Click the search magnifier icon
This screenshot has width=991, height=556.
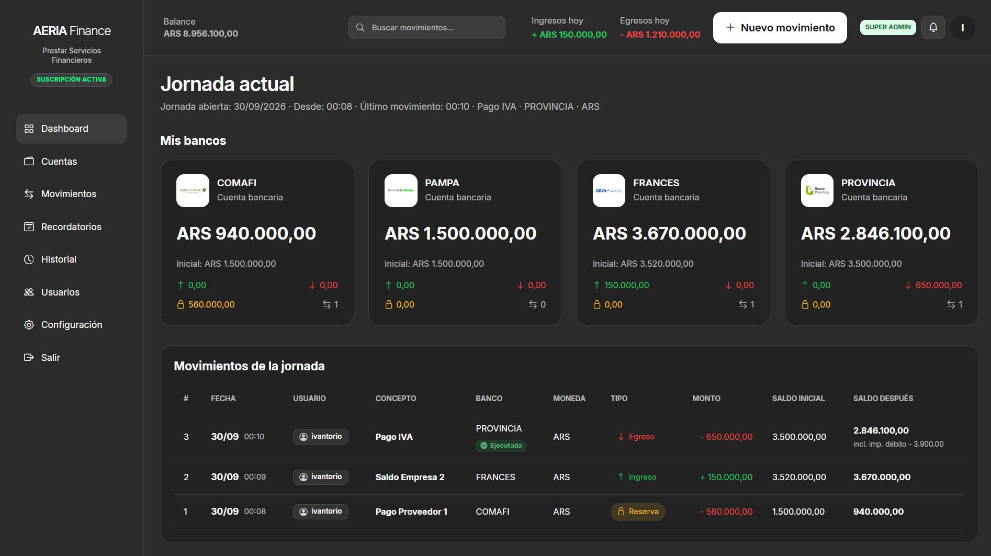[360, 28]
